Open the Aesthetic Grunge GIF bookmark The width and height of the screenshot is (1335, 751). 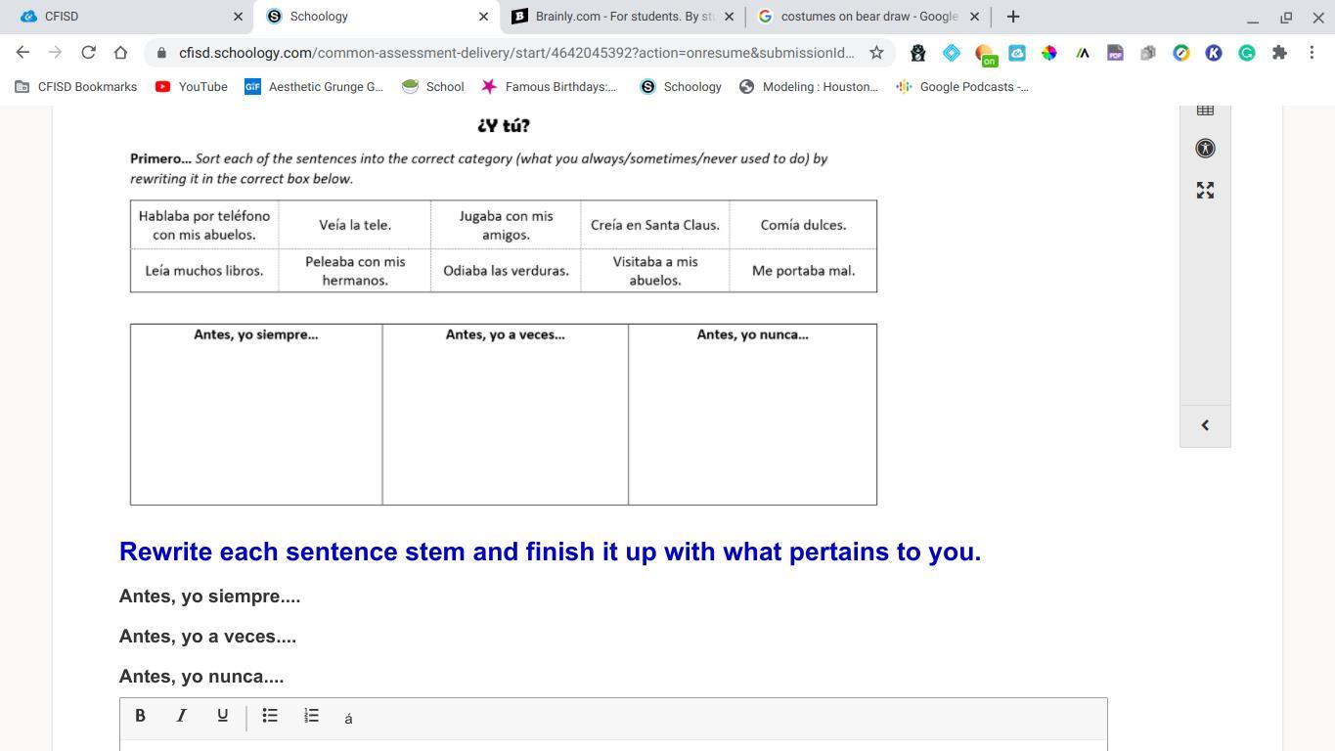point(314,87)
